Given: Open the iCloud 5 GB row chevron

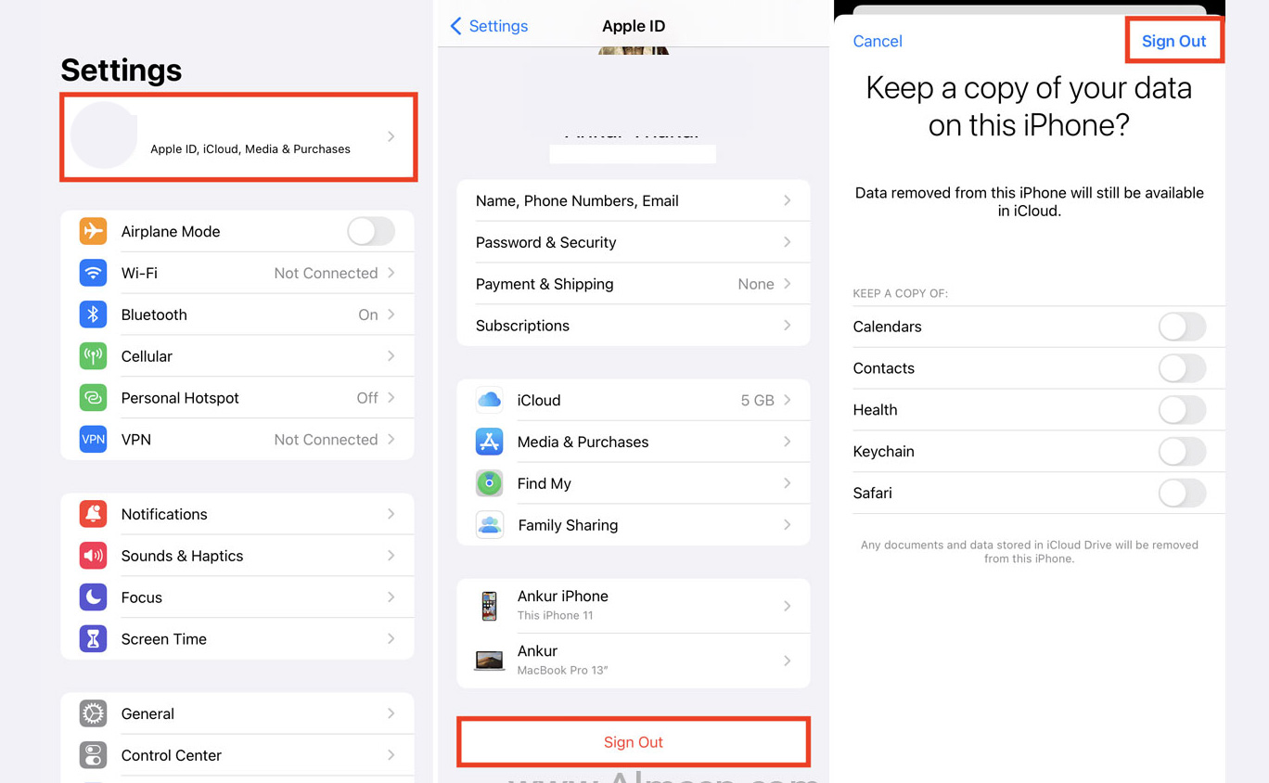Looking at the screenshot, I should click(788, 400).
